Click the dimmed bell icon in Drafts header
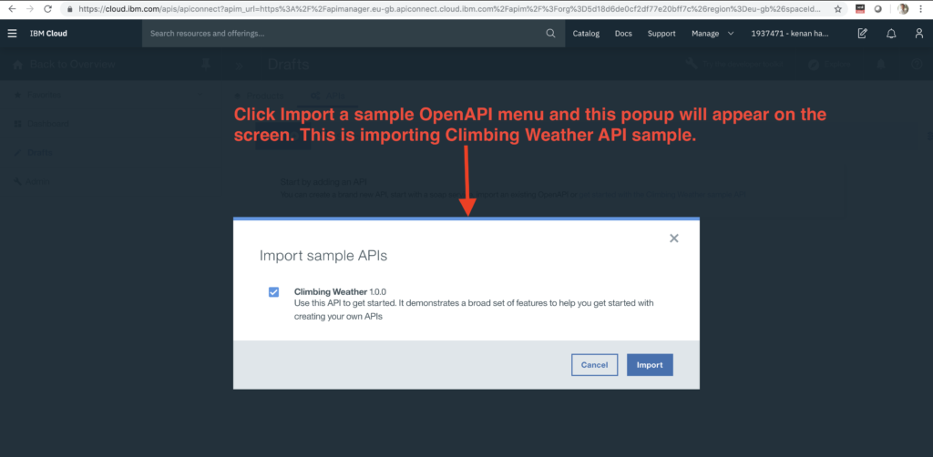This screenshot has width=933, height=457. pos(881,65)
